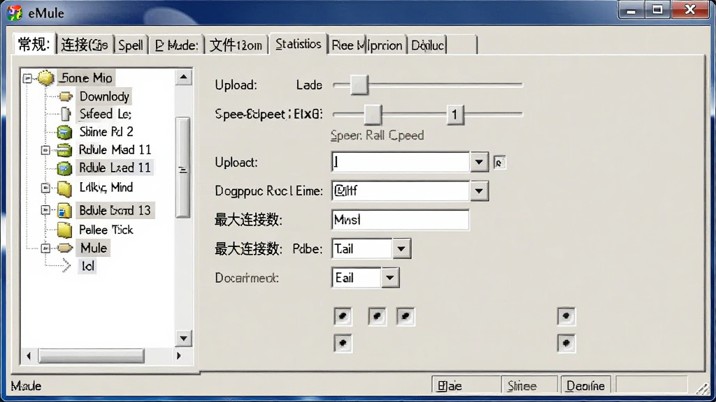Expand the Bdule Bcrd 13 tree node
This screenshot has width=716, height=402.
(x=45, y=210)
